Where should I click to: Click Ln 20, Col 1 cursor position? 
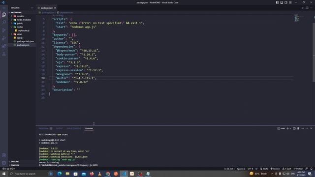[x=229, y=169]
